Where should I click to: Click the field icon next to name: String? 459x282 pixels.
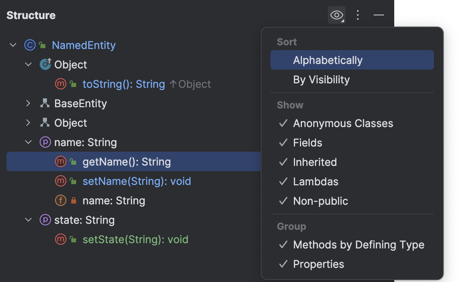click(x=61, y=200)
